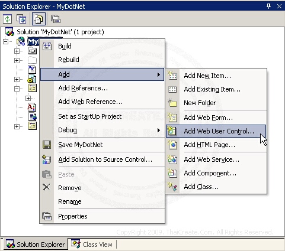Viewport: 285px width, 251px height.
Task: Click the Add HTML Page globe icon
Action: (x=172, y=145)
